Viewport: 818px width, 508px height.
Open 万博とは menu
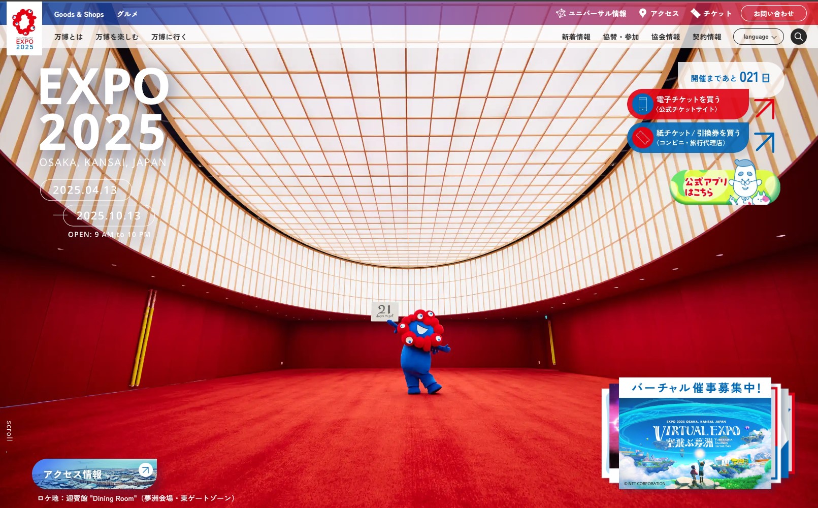(x=69, y=37)
